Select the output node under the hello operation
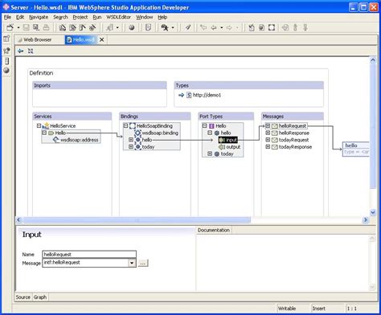 [x=231, y=147]
